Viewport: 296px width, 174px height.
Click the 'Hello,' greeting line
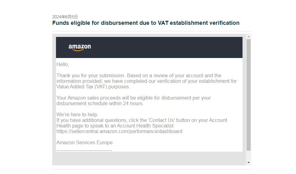(x=63, y=65)
